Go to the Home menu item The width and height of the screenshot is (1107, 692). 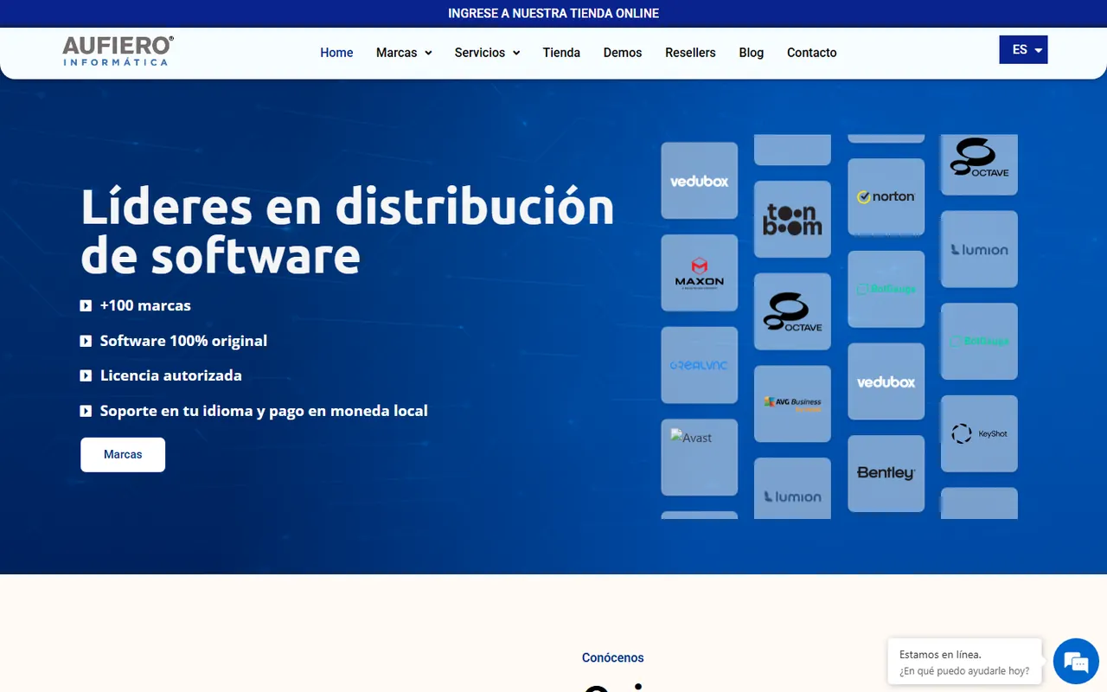coord(336,53)
